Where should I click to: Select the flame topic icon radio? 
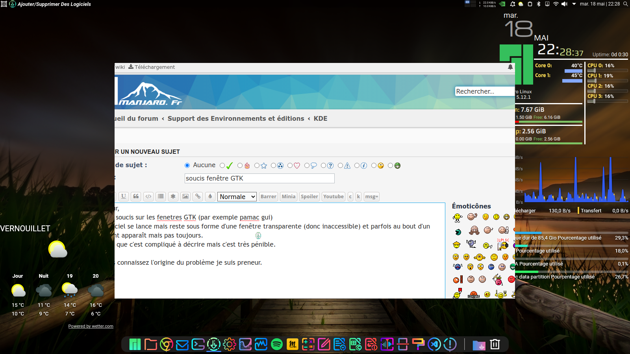tap(240, 166)
